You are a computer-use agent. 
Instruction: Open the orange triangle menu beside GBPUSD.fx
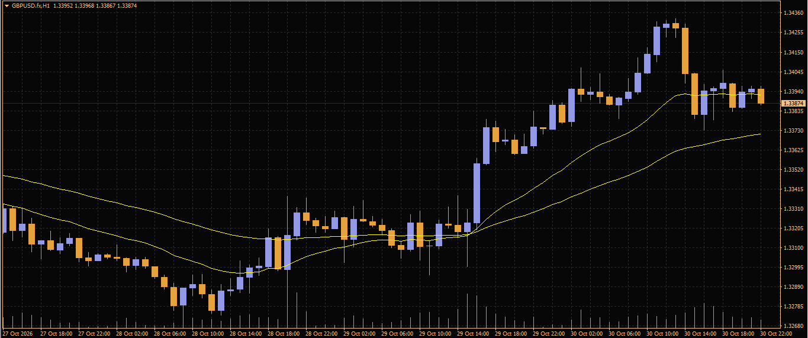tap(7, 5)
